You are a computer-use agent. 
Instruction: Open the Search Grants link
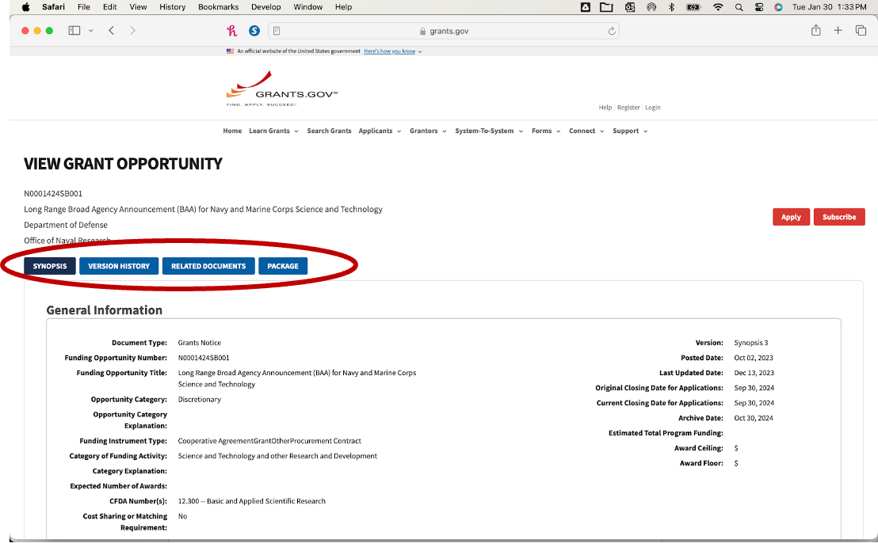point(330,131)
